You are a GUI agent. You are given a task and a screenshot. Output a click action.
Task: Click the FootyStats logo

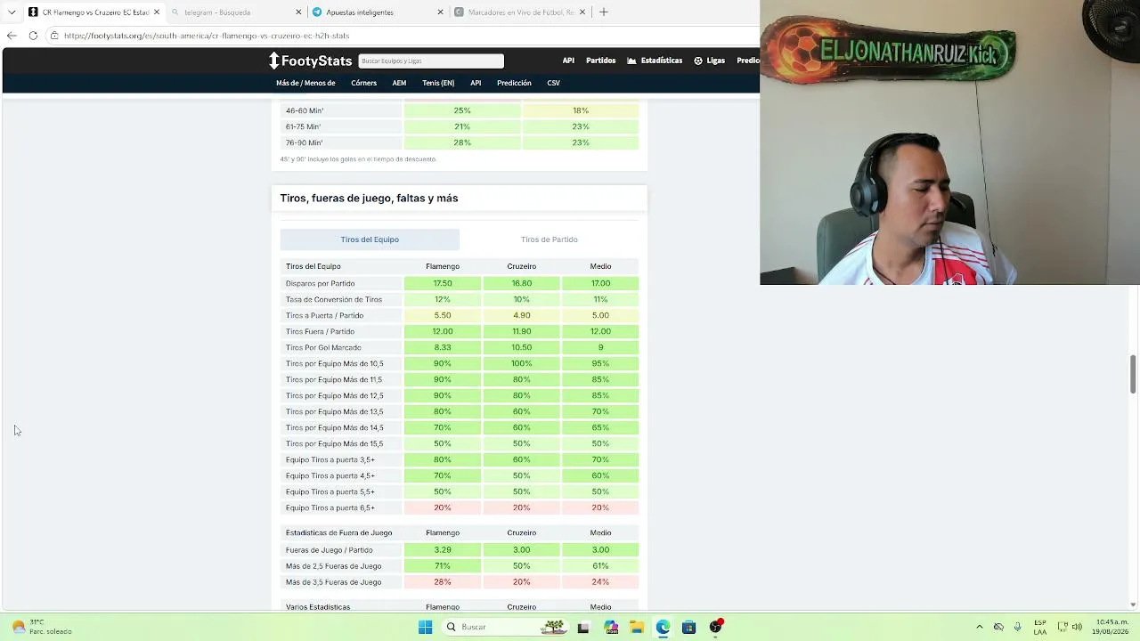pyautogui.click(x=310, y=61)
